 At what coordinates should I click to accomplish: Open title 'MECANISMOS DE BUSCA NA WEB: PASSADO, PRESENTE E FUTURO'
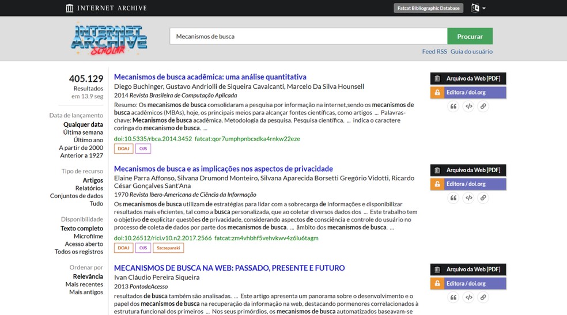[229, 268]
